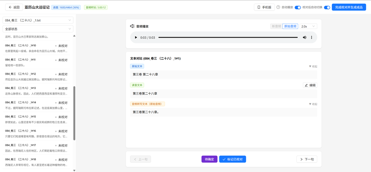
Task: Click 标记已校对 button
Action: [x=233, y=159]
